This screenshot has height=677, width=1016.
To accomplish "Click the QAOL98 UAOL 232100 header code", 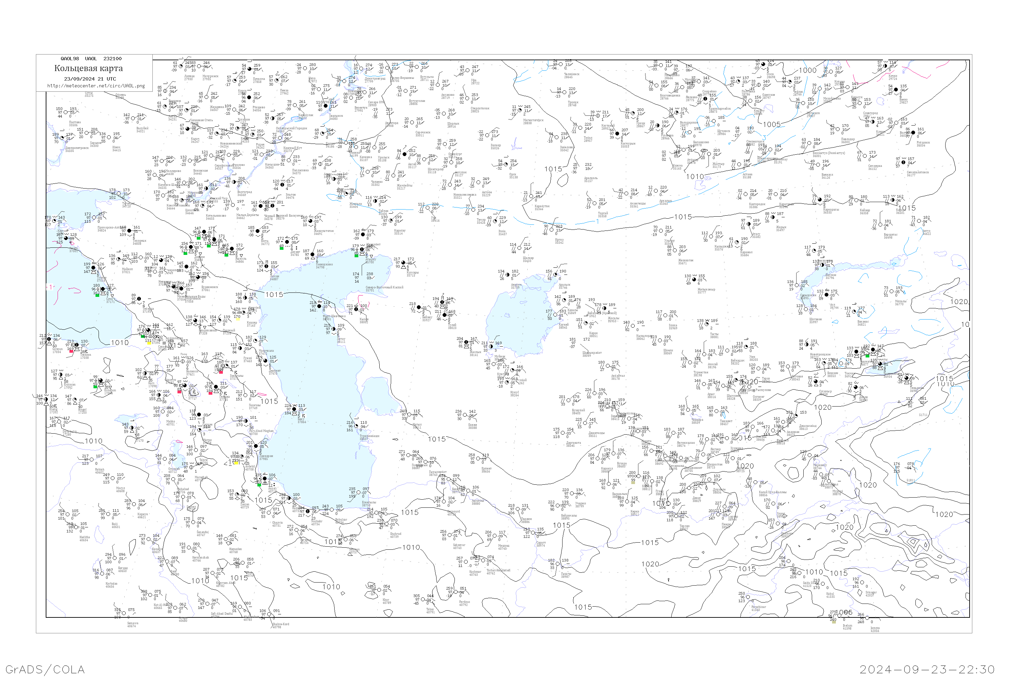I will coord(91,59).
